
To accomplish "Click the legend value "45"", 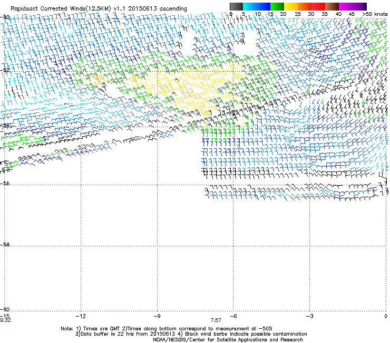I will (352, 14).
